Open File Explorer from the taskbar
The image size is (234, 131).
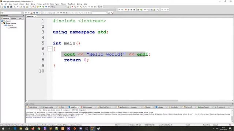pyautogui.click(x=21, y=128)
